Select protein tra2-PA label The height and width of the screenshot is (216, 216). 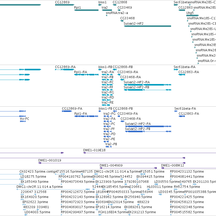(x=109, y=119)
